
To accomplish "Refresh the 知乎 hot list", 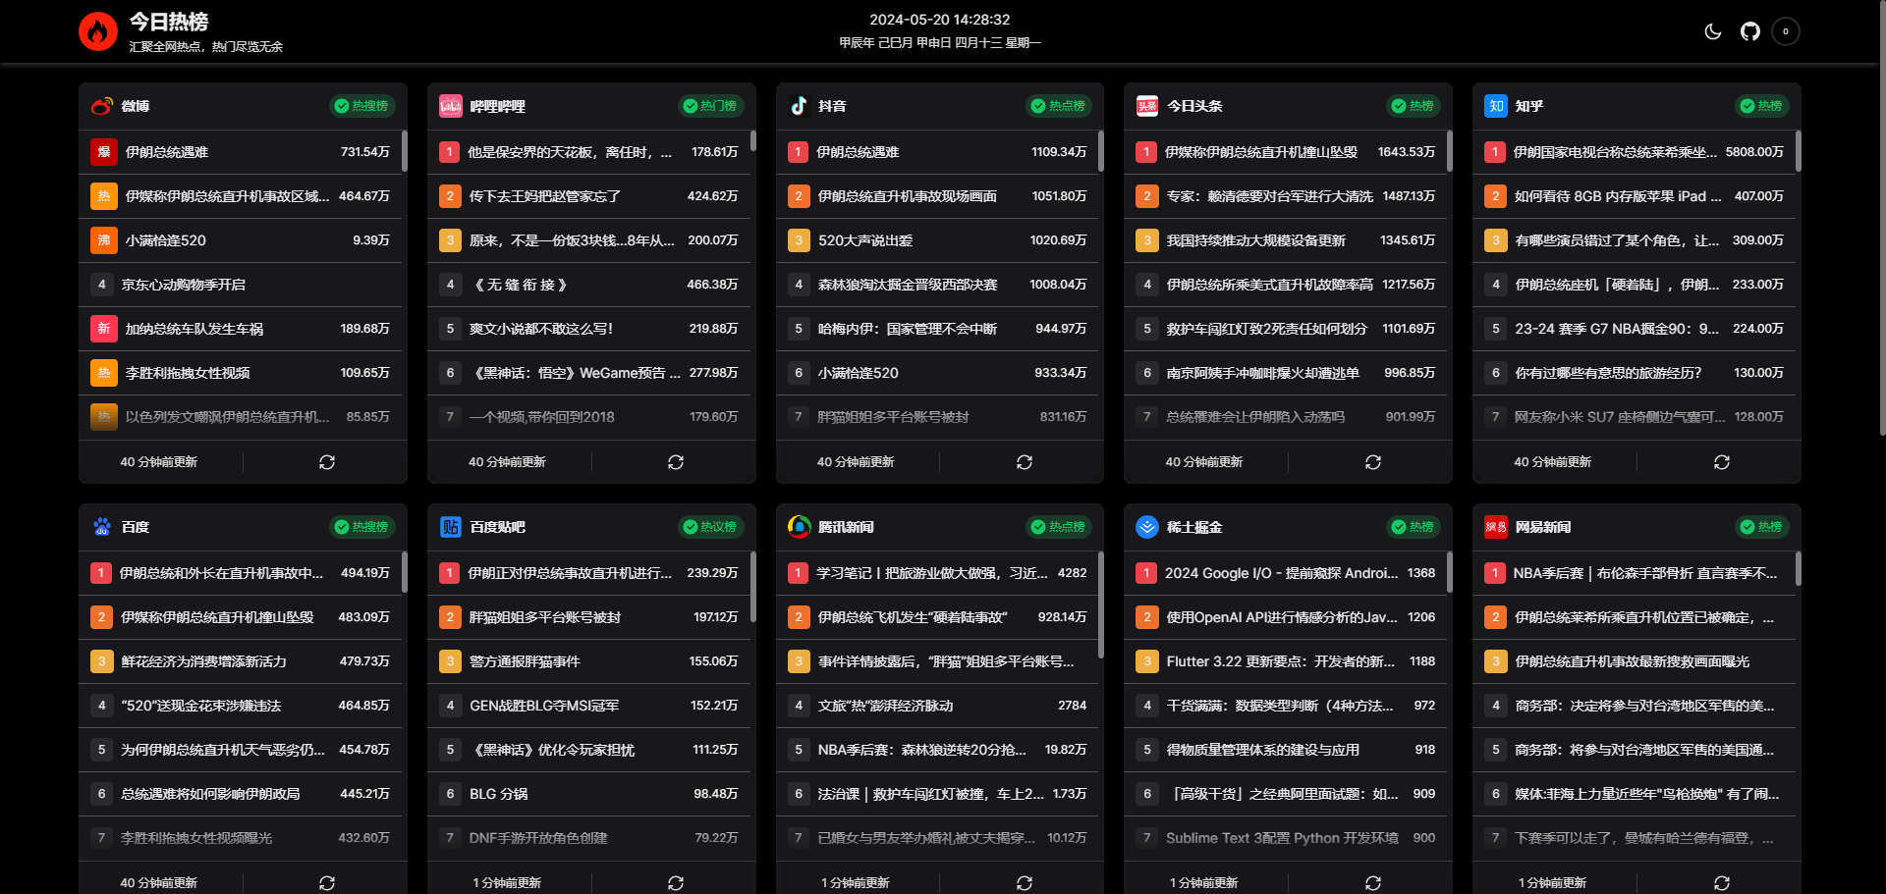I will pos(1722,462).
